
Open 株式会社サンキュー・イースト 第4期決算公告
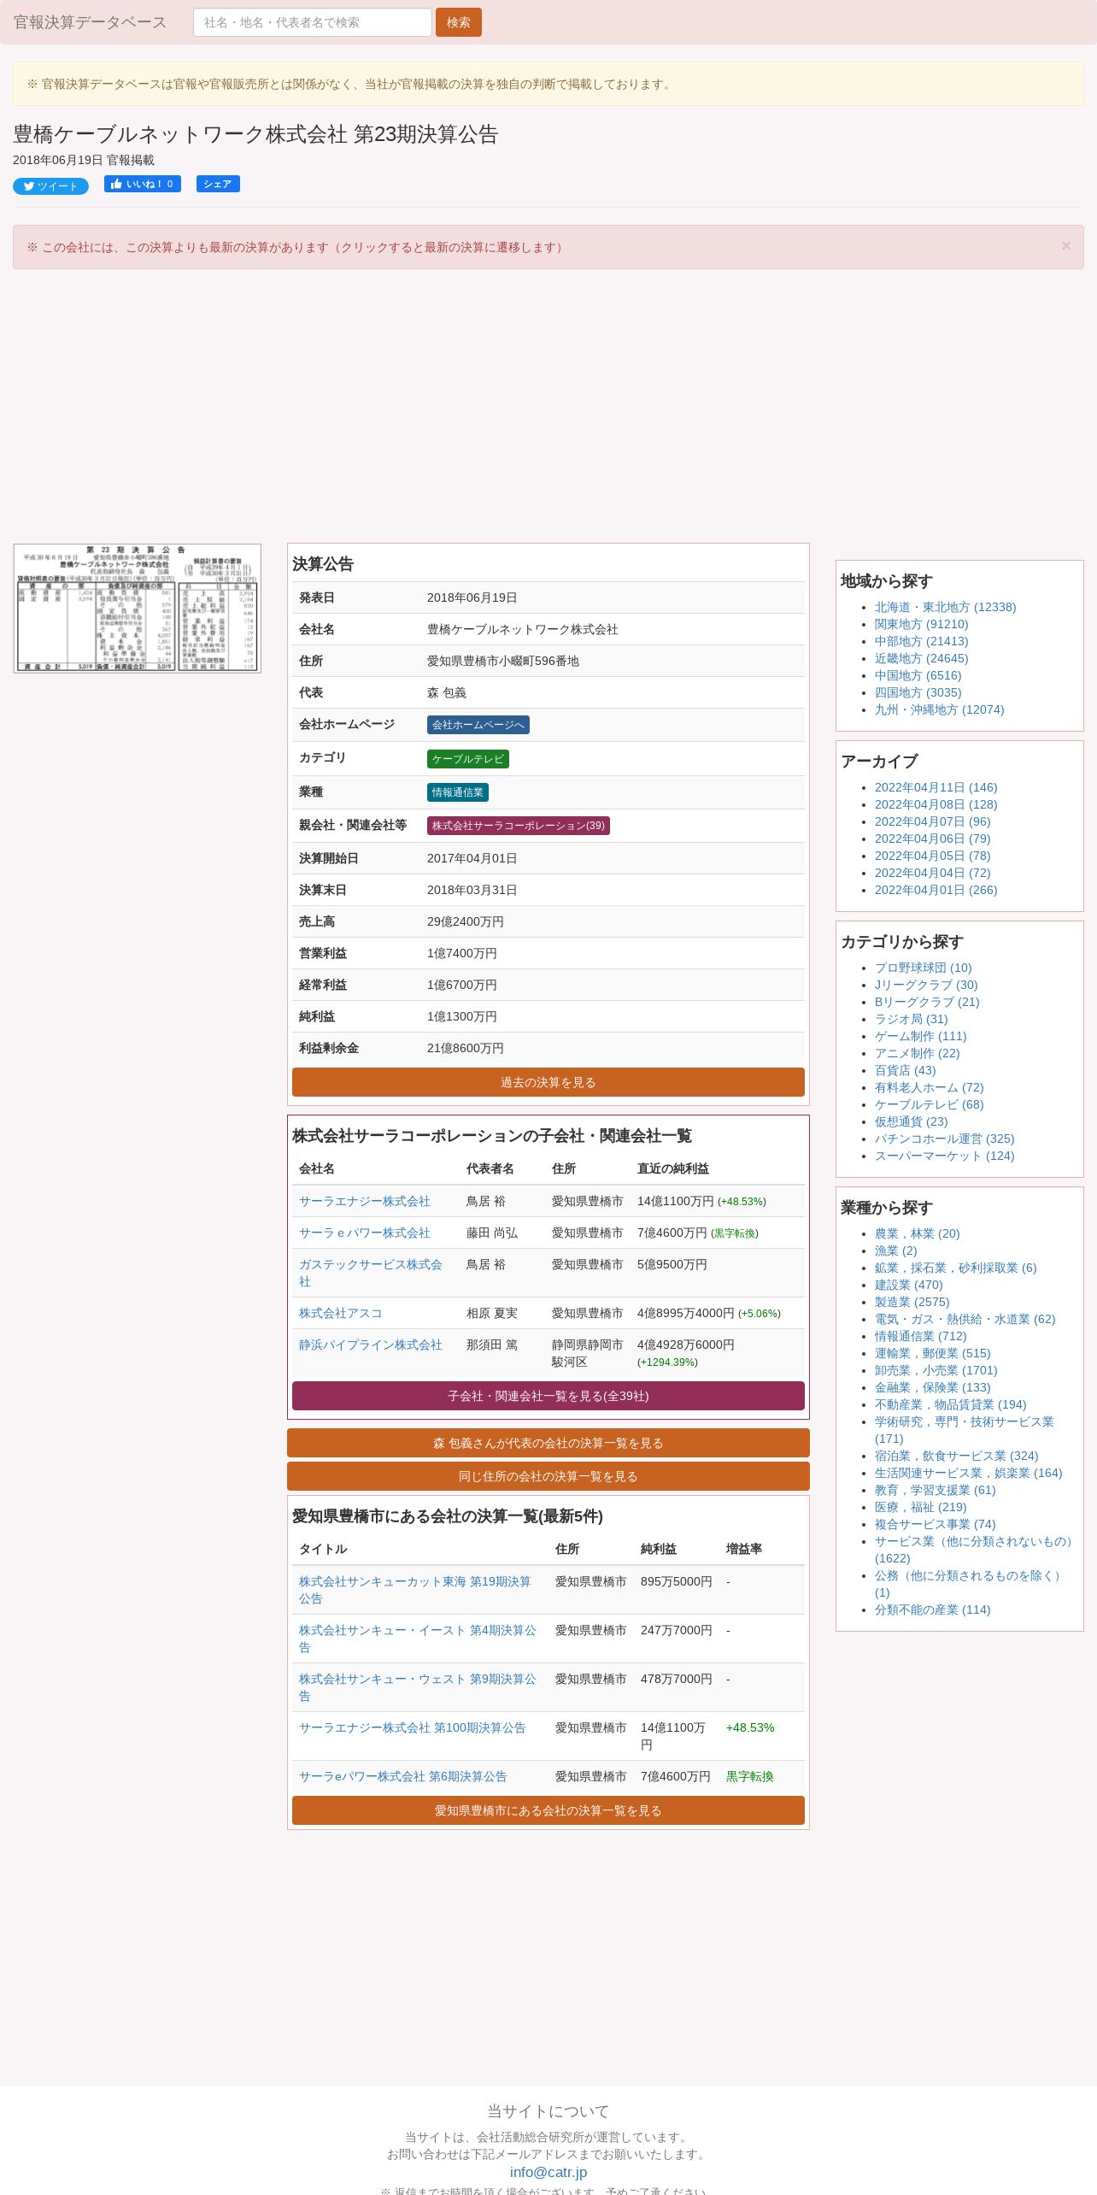click(418, 1639)
